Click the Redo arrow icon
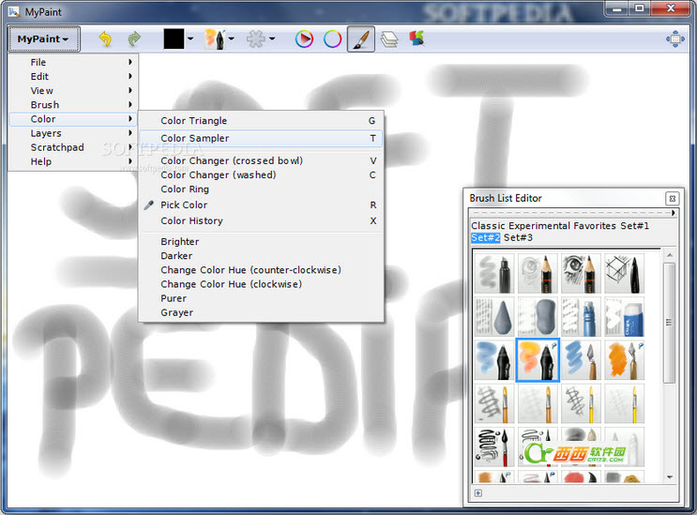Viewport: 697px width, 515px height. (x=134, y=39)
